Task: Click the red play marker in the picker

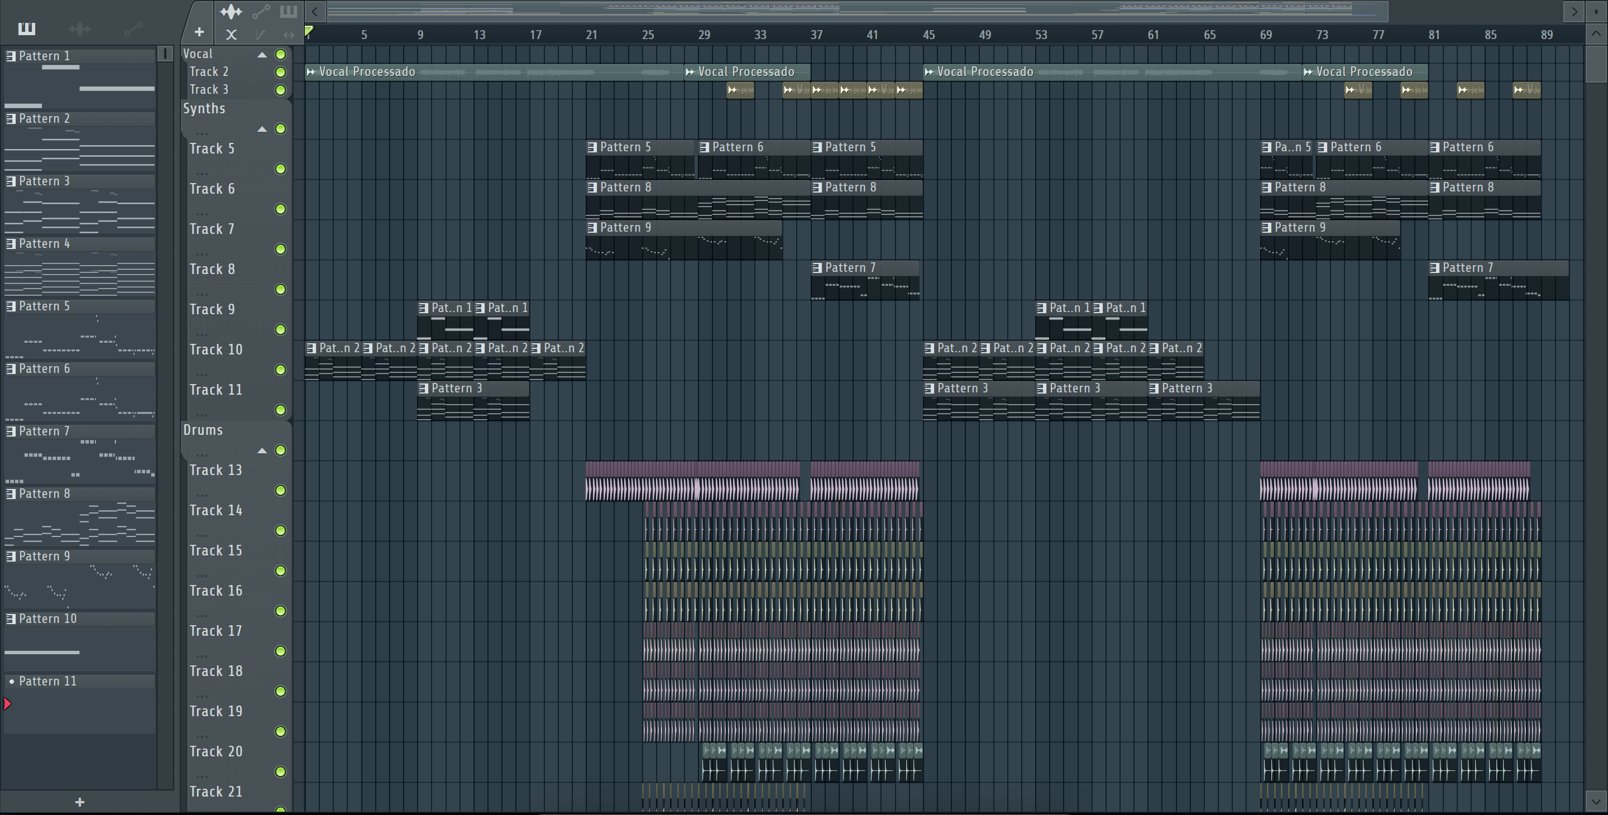Action: coord(7,704)
